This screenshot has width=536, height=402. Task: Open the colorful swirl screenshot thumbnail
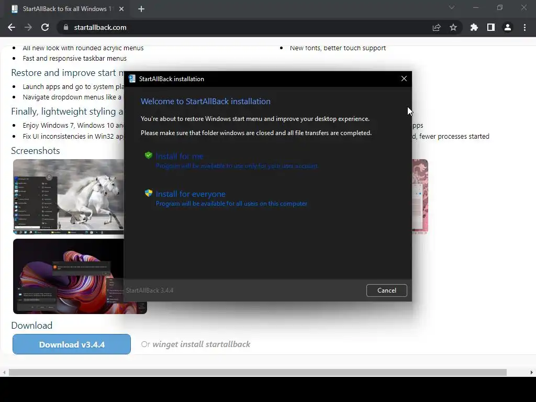click(69, 276)
